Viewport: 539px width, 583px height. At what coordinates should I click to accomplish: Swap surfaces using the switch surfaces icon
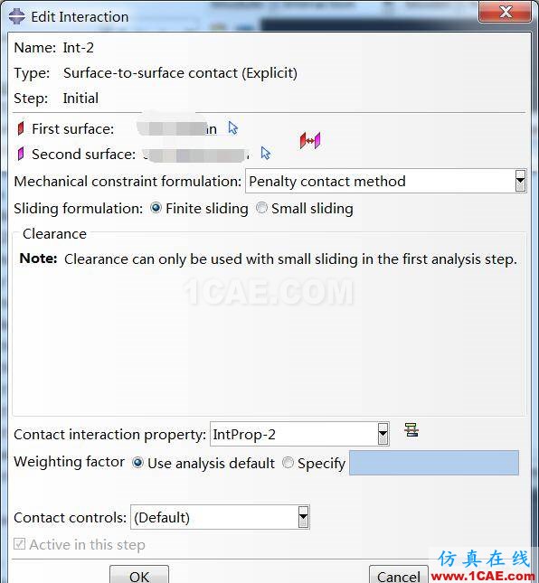310,140
